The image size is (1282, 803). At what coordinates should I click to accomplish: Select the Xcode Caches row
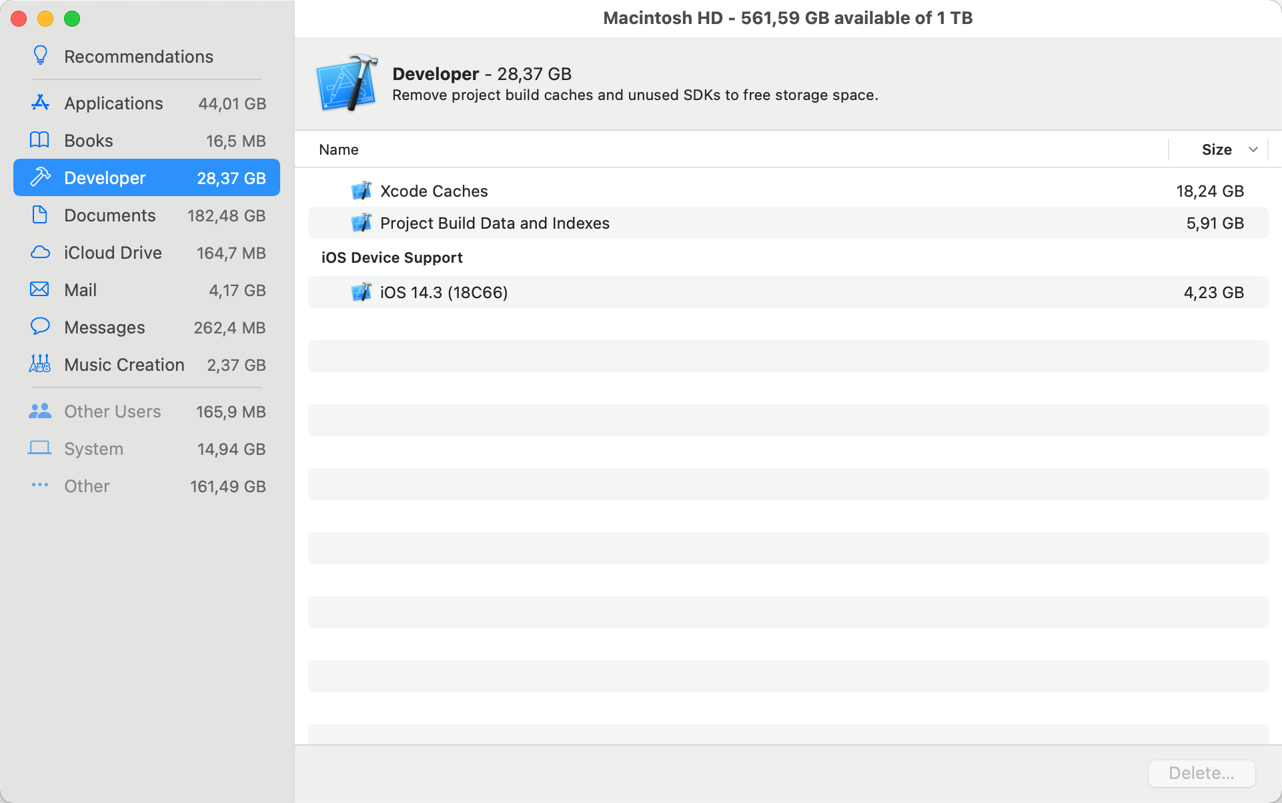pos(788,191)
